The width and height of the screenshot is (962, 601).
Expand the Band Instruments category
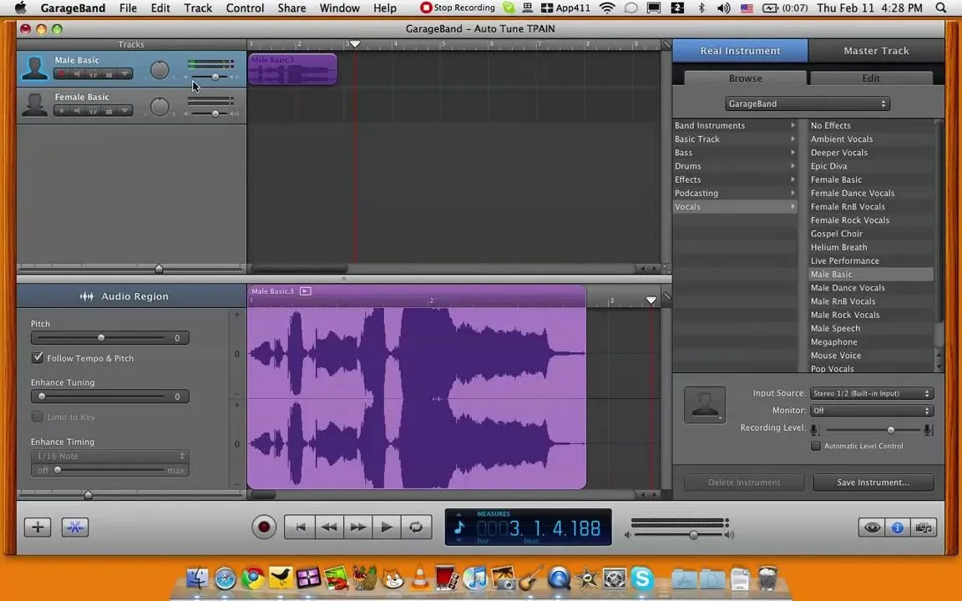735,125
